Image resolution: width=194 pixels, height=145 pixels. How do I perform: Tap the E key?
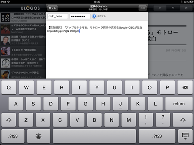[44, 87]
